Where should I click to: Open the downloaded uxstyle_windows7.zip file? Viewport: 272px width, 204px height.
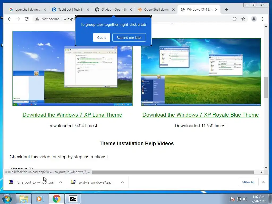(x=95, y=182)
